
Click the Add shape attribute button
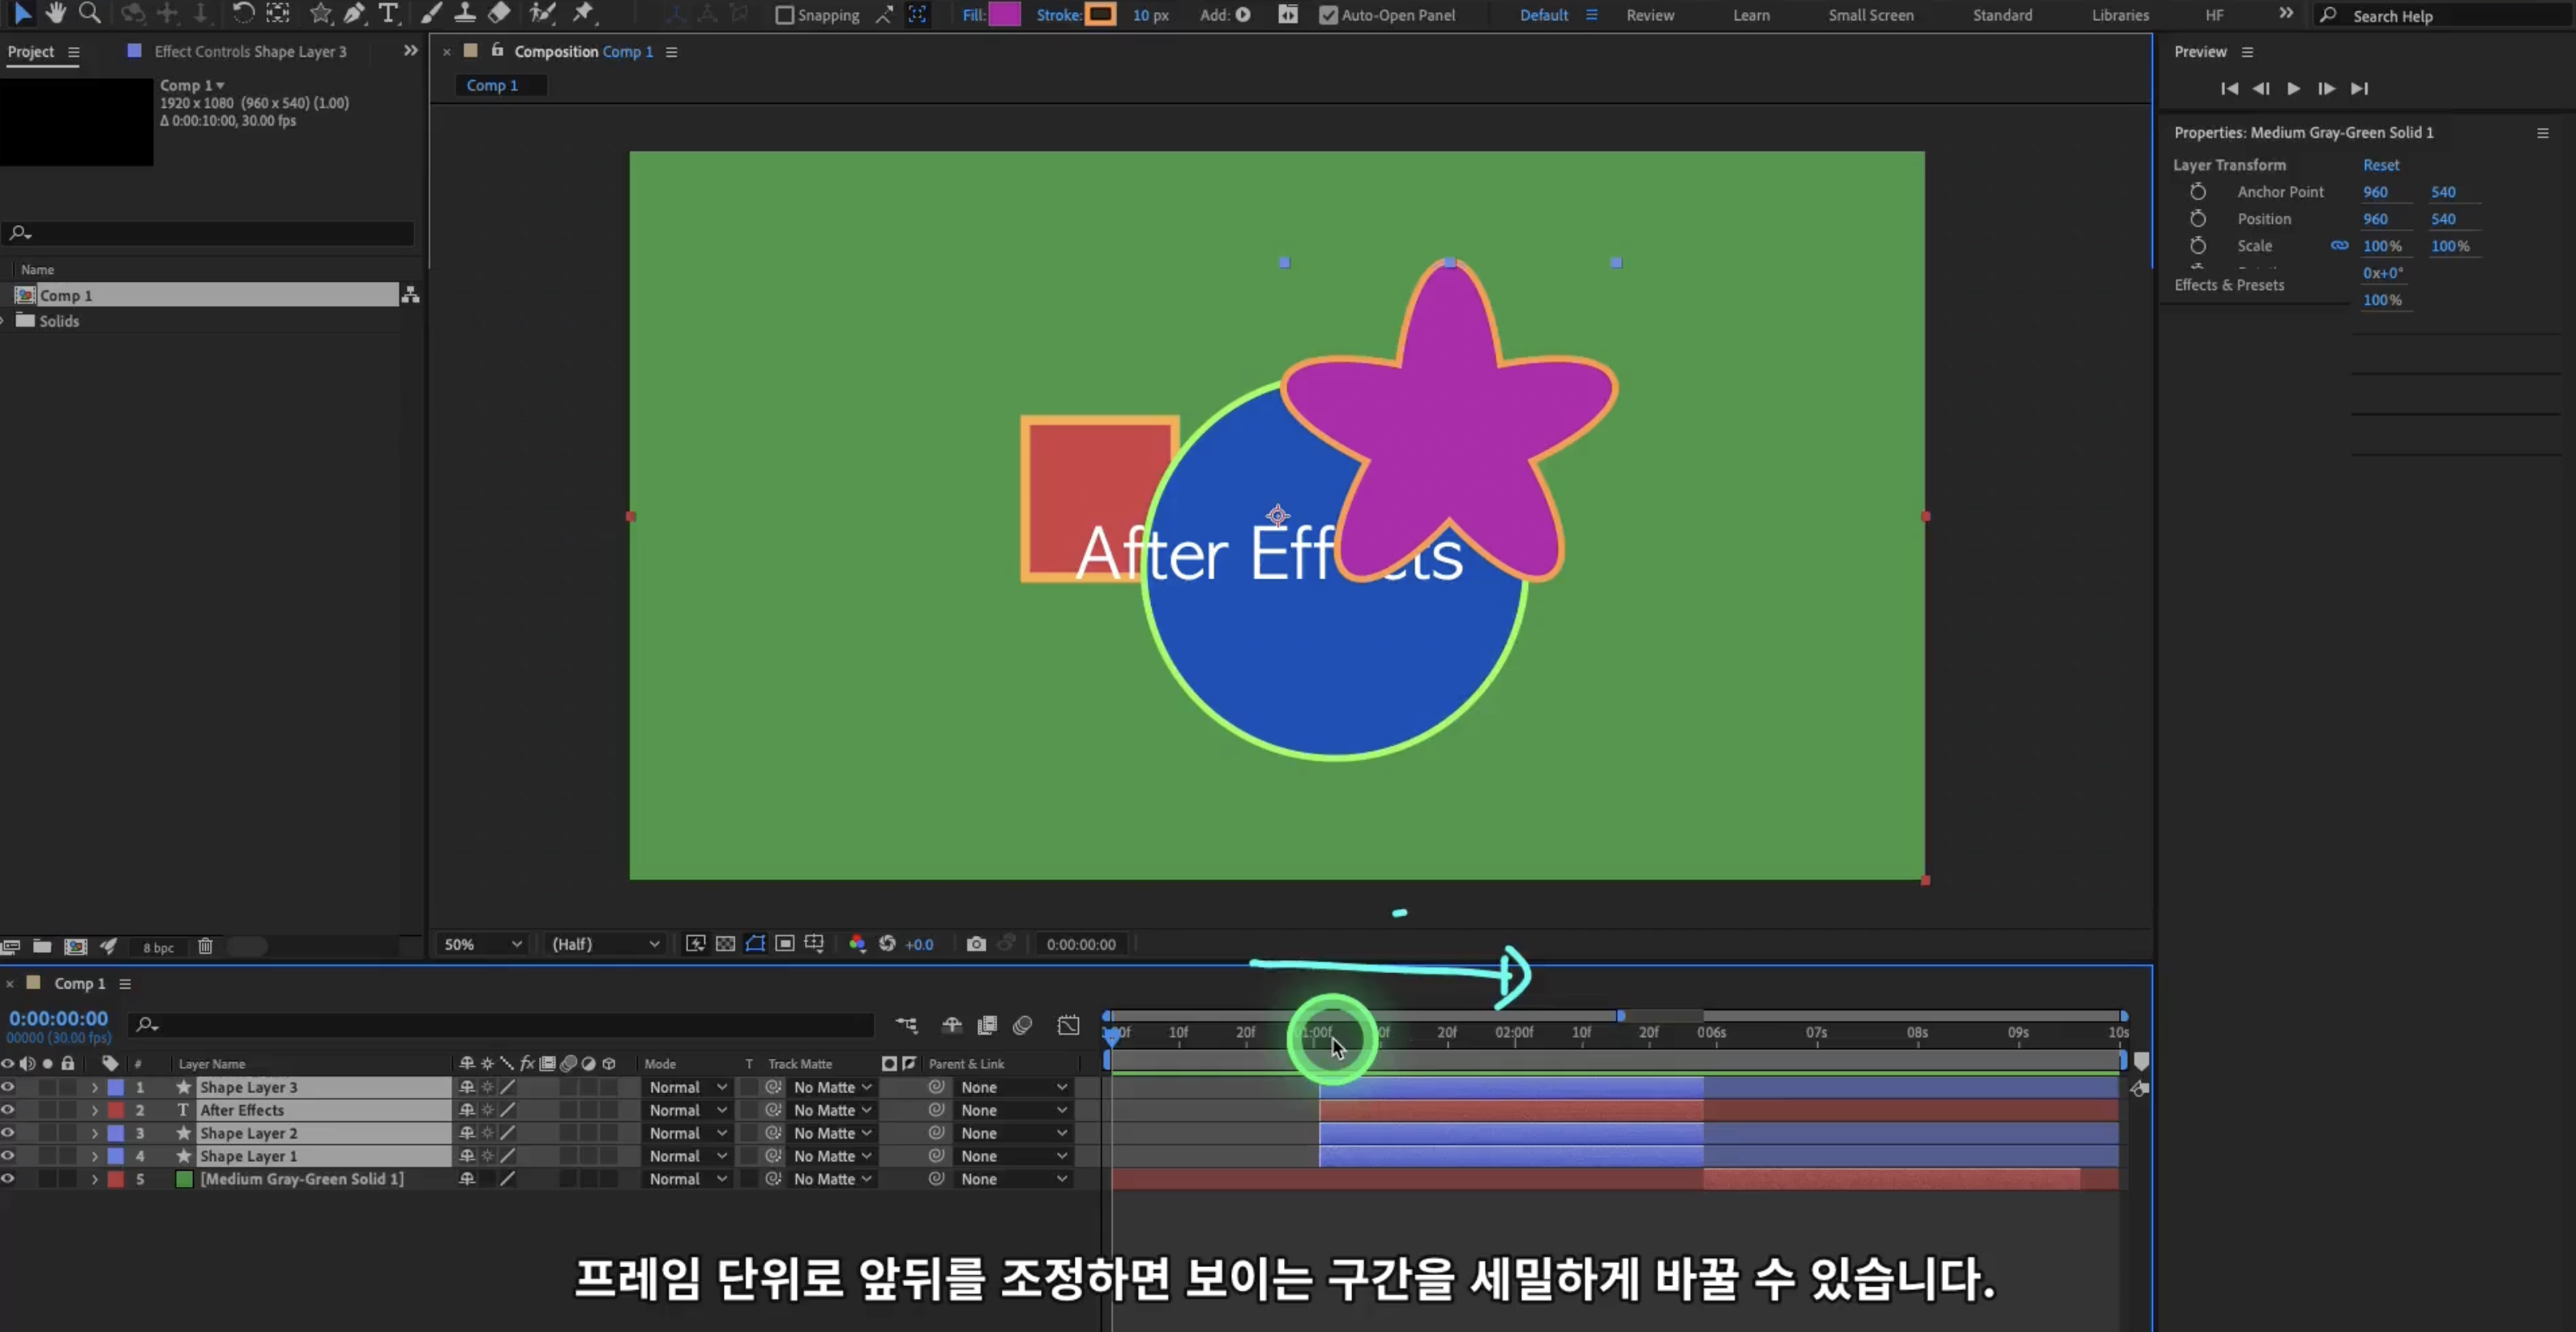(1243, 15)
